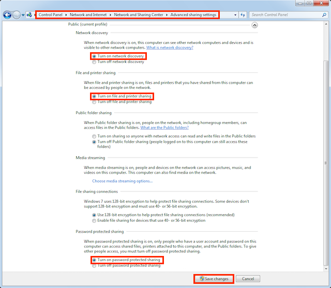331x288 pixels.
Task: Open address bar history dropdown arrow
Action: (235, 15)
